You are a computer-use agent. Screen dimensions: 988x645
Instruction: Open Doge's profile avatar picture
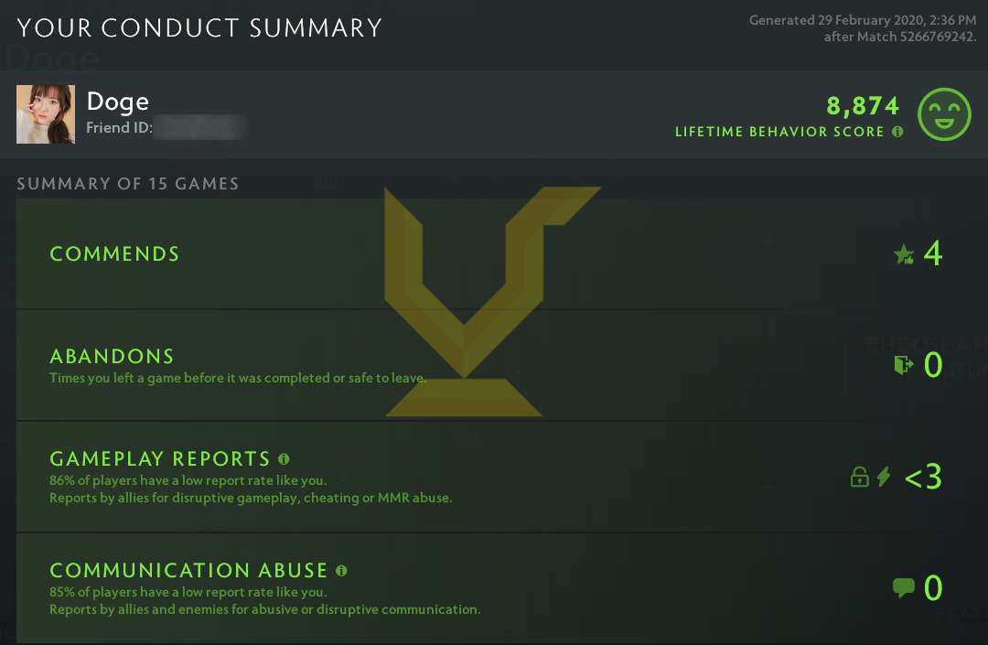[x=46, y=114]
